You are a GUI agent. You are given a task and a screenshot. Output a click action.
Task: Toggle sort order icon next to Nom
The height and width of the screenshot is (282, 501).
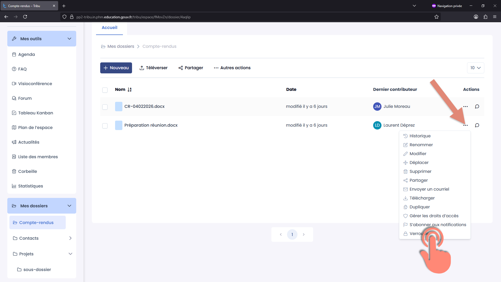coord(130,90)
